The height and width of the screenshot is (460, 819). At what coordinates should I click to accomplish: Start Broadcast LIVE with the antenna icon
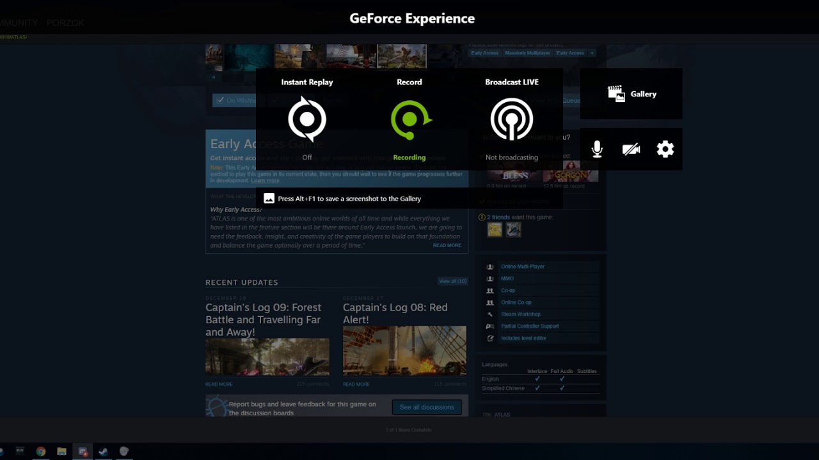pyautogui.click(x=512, y=119)
